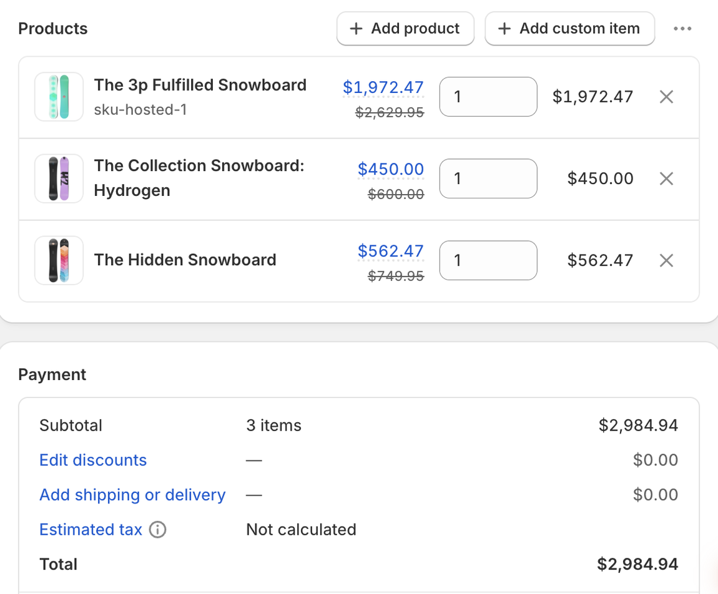The width and height of the screenshot is (718, 594).
Task: Select the 3p Fulfilled Snowboard line total $1,972.47
Action: coord(593,97)
